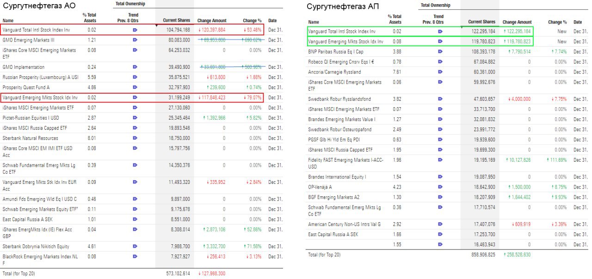Screen dimensions: 592x279
Task: Sort АО table by % Total Assets header
Action: click(x=90, y=18)
